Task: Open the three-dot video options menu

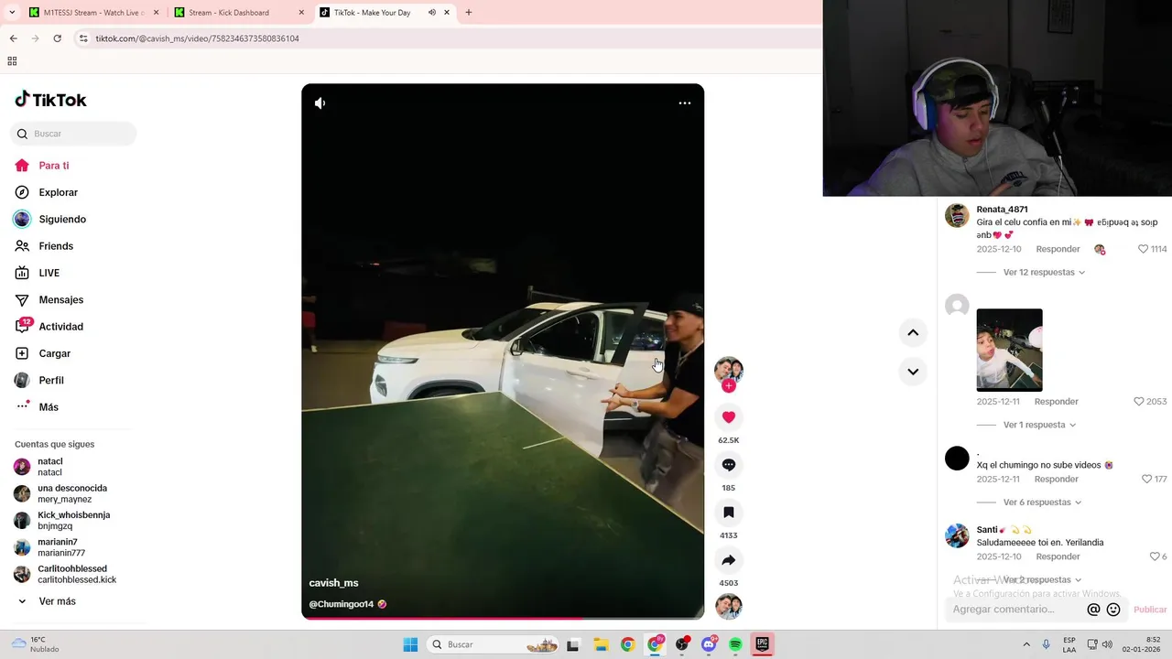Action: [684, 103]
